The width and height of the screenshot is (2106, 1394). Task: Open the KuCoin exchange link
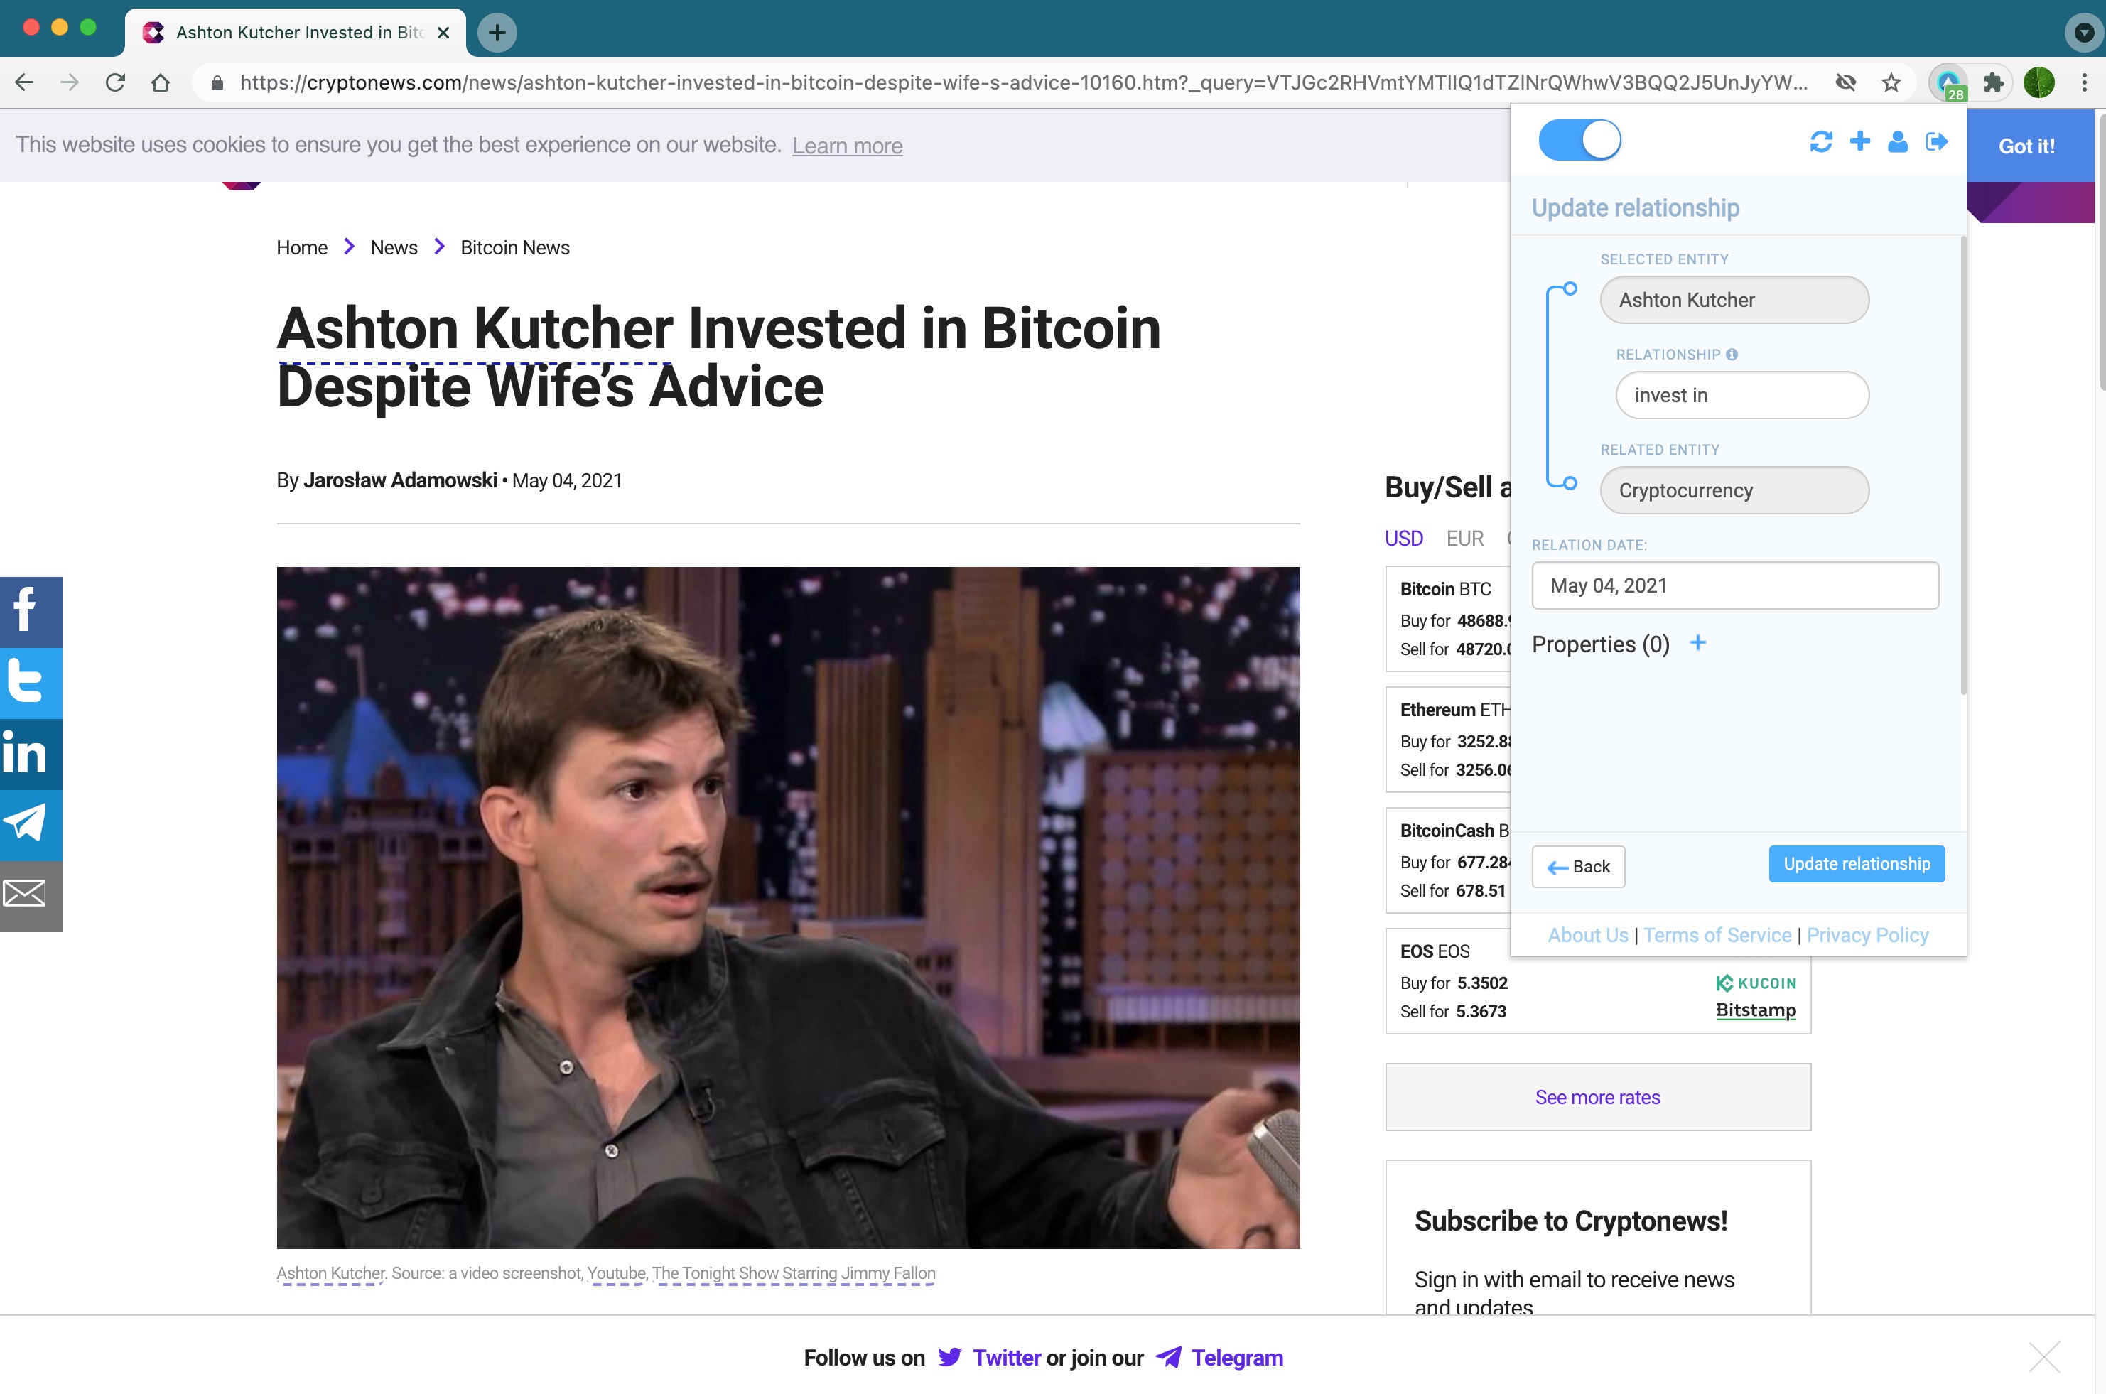(1755, 983)
